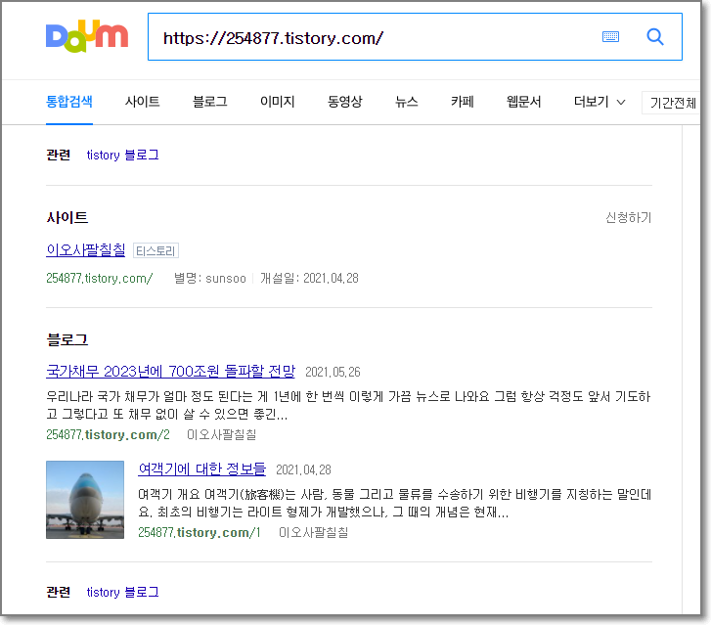
Task: Click the date 2021.04.28 beside 여객기 post
Action: [303, 469]
